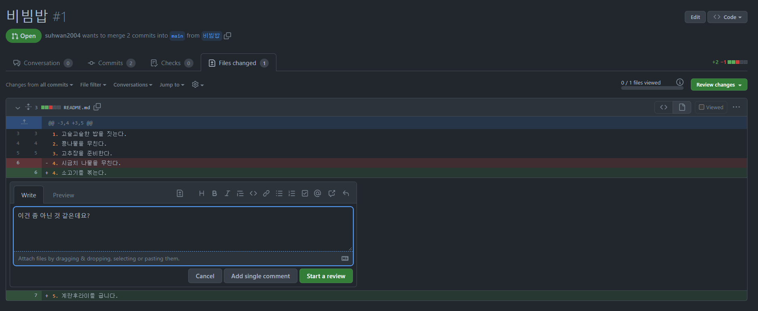Click the README.md file name
The height and width of the screenshot is (311, 758).
[x=77, y=108]
